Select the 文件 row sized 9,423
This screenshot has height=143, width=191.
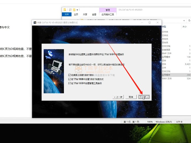(176, 64)
